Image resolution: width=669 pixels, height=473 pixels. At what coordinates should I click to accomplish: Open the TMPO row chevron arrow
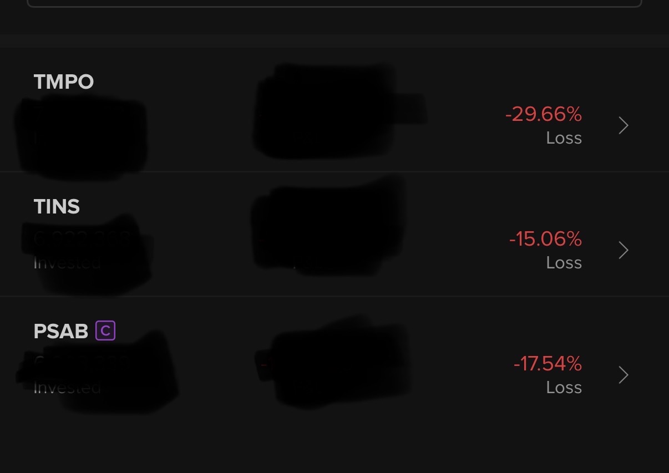pyautogui.click(x=624, y=126)
